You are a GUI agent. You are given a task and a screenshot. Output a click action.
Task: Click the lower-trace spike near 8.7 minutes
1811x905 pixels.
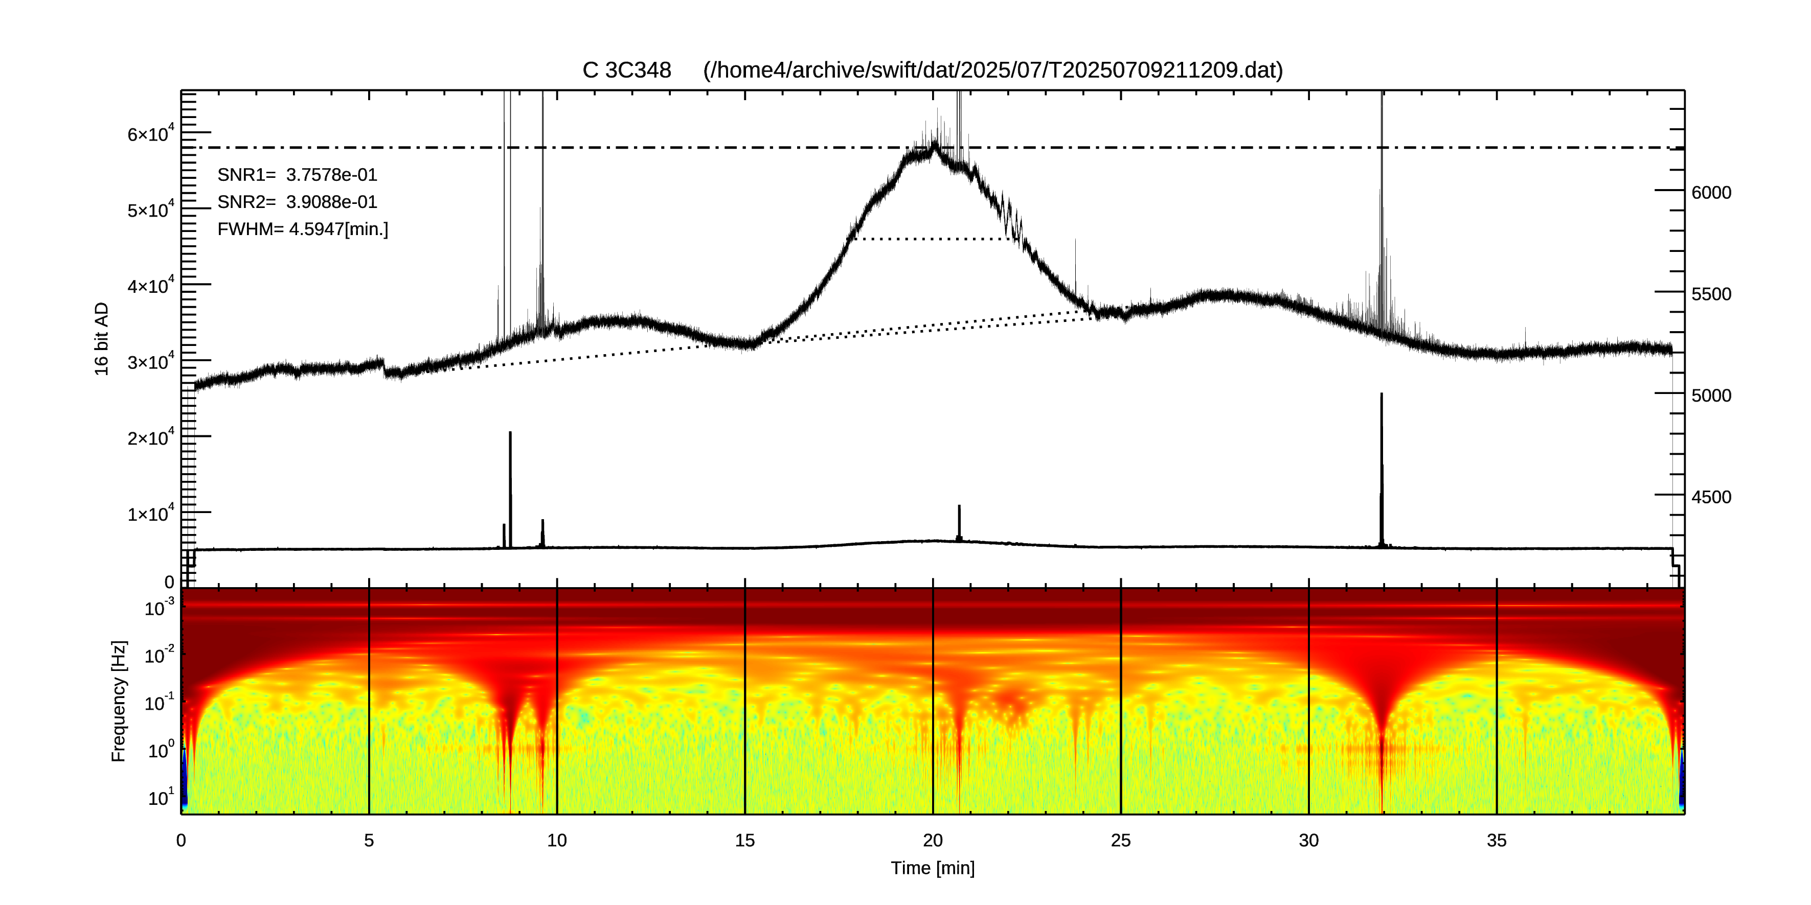click(x=510, y=490)
